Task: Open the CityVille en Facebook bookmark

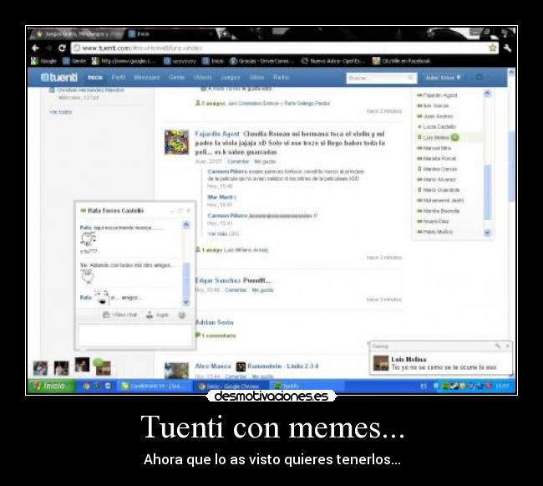Action: pos(401,61)
